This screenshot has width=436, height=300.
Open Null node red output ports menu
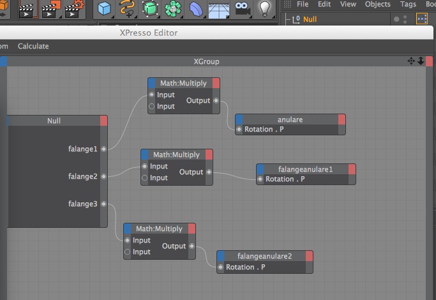103,121
